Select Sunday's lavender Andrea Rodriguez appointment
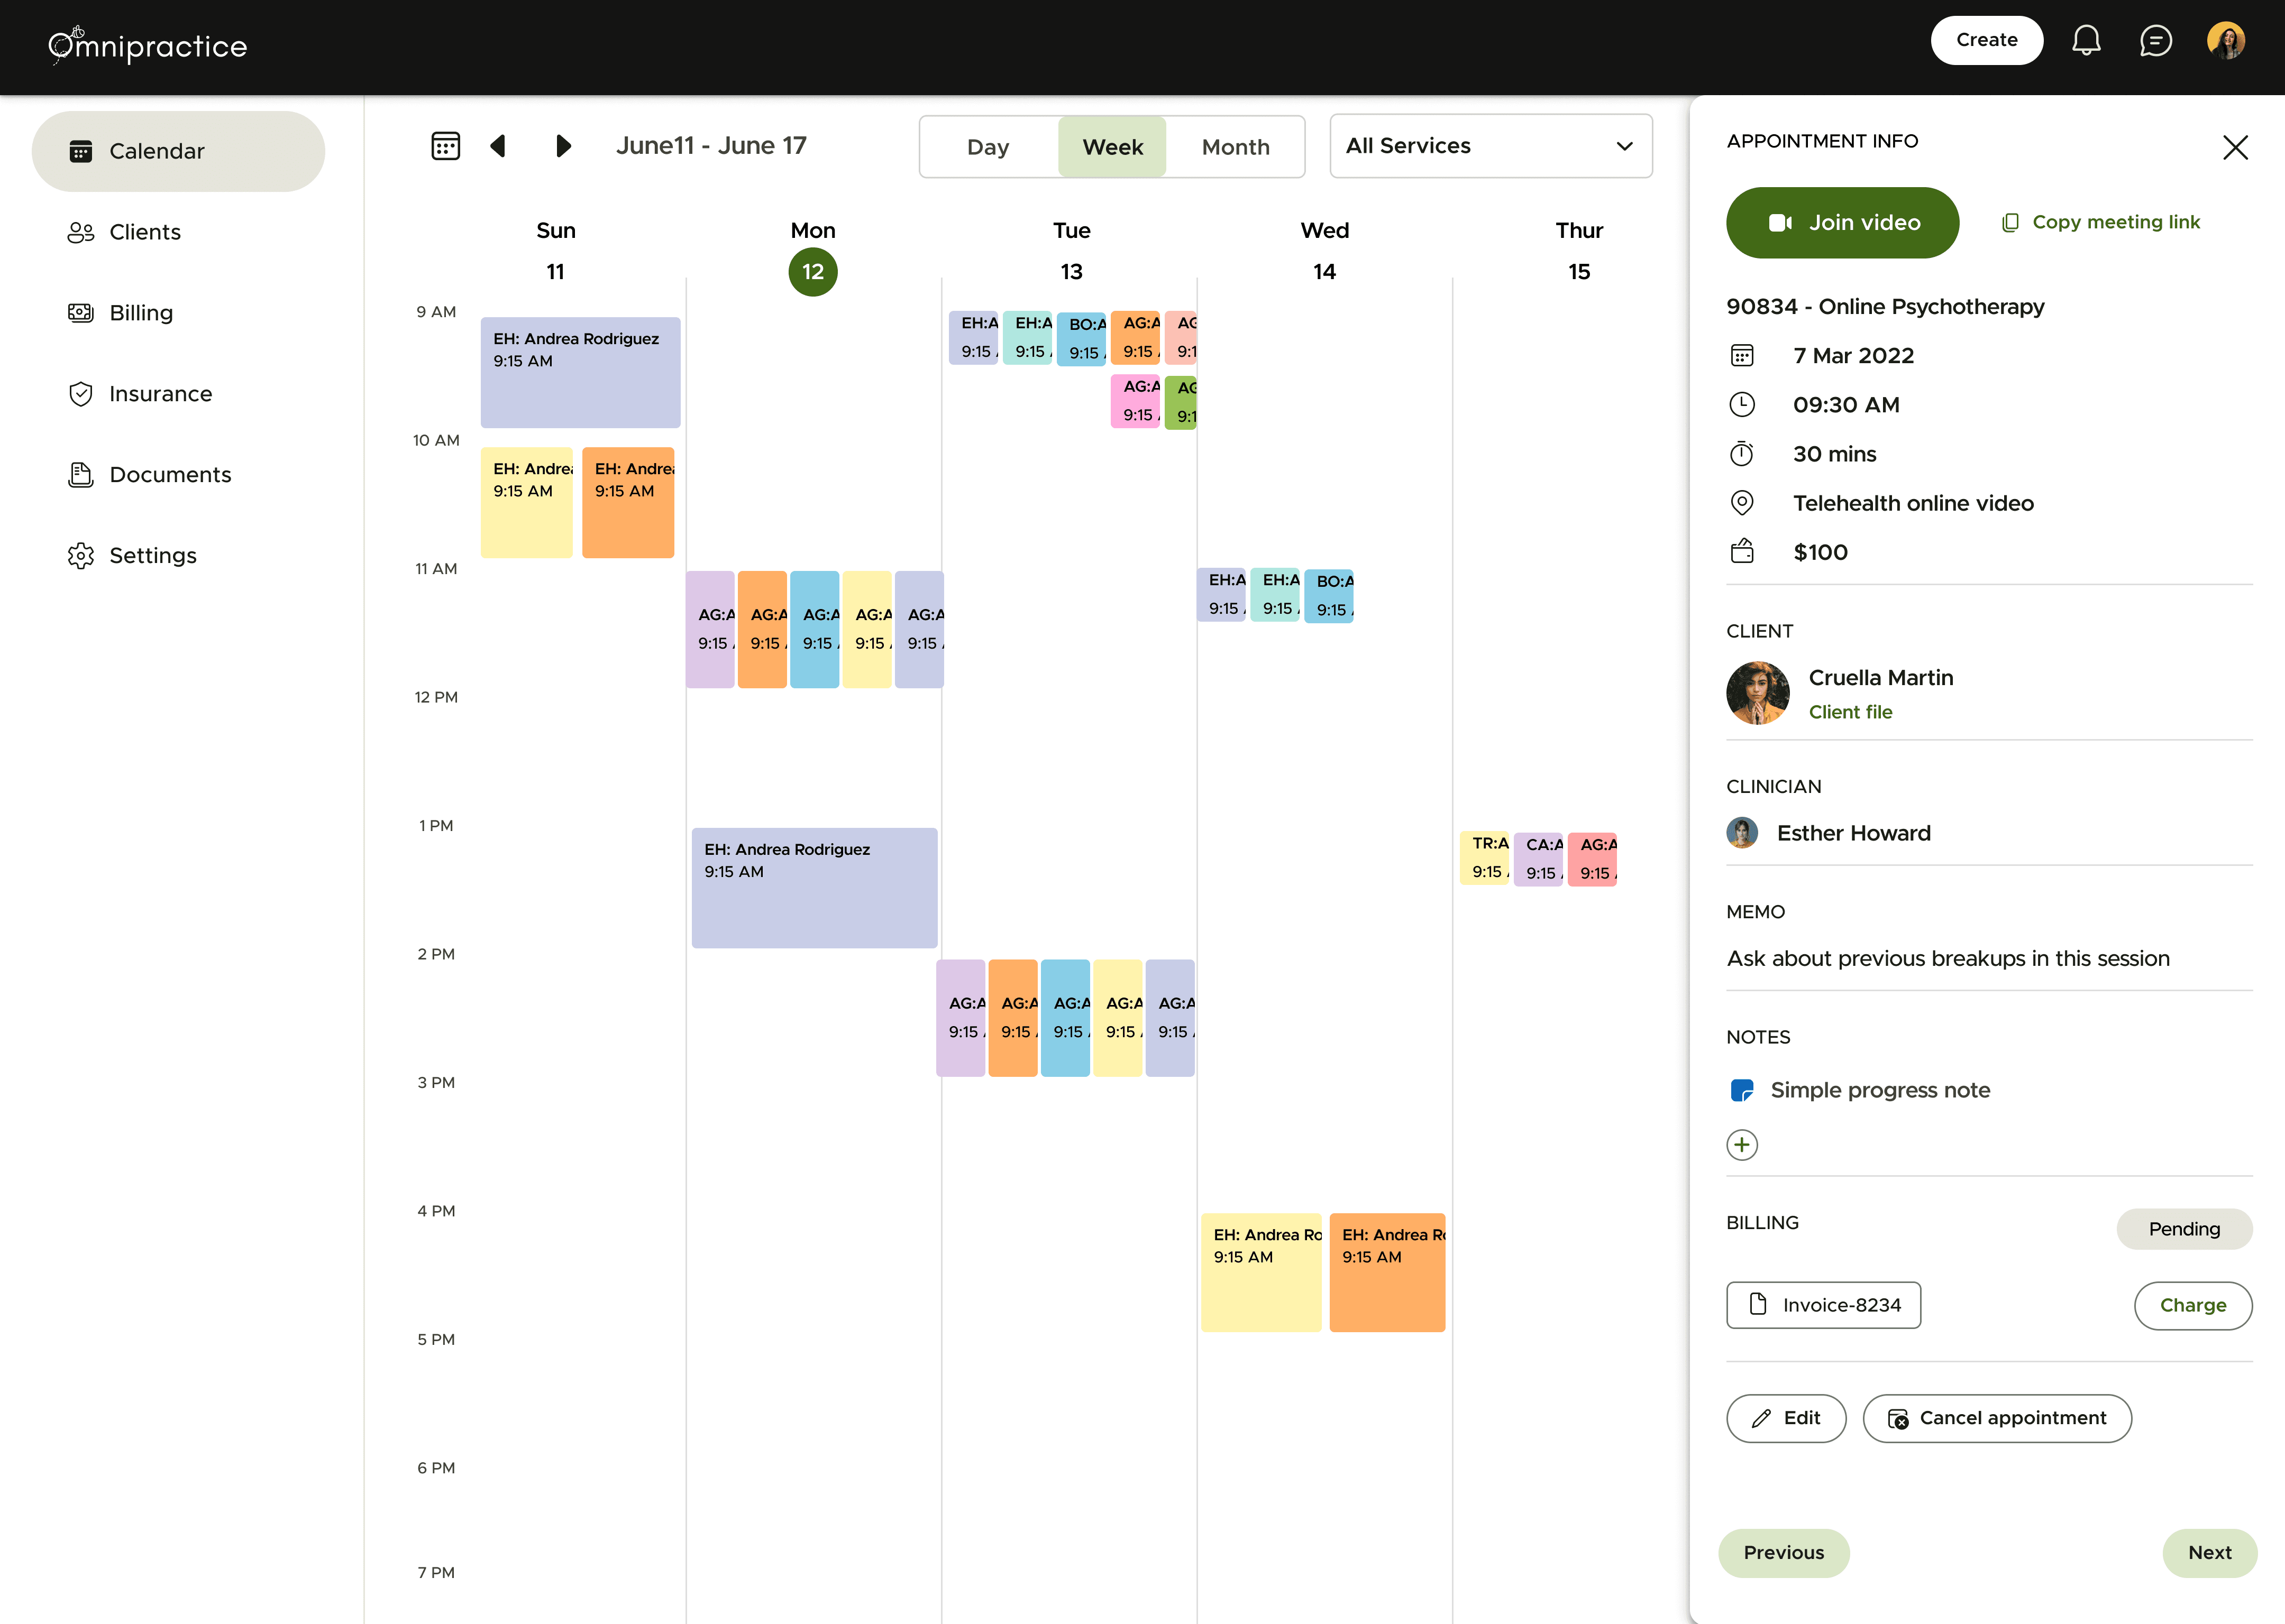2285x1624 pixels. coord(580,372)
